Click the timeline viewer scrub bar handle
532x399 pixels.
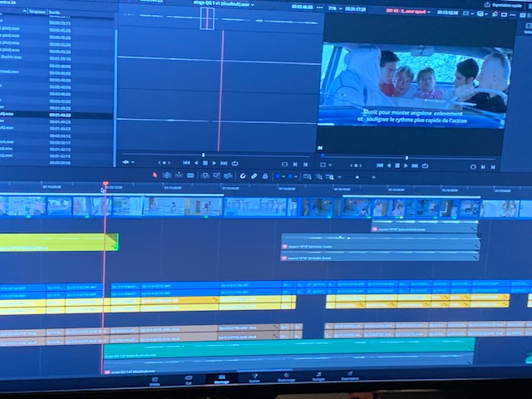[x=406, y=158]
